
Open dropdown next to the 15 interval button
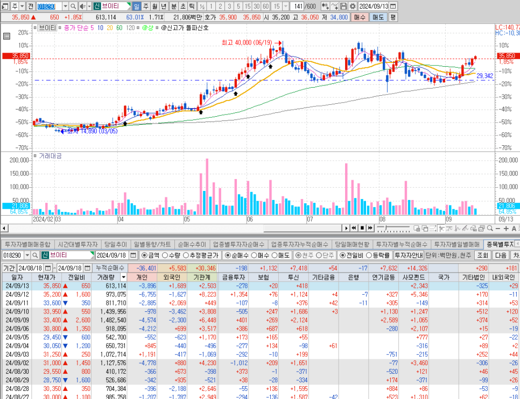point(286,6)
